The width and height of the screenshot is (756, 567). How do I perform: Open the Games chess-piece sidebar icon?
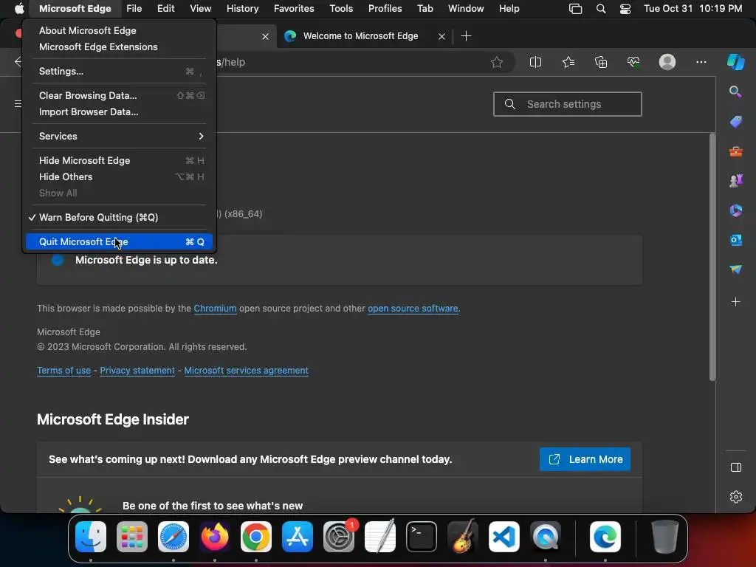(x=736, y=181)
